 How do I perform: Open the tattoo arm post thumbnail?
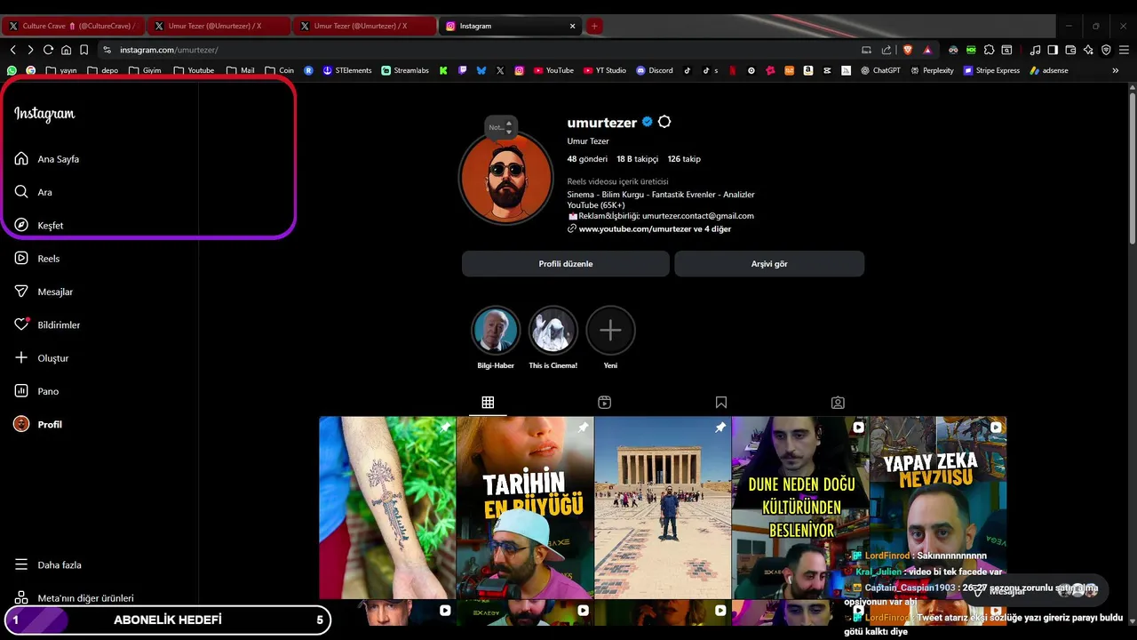pyautogui.click(x=387, y=508)
